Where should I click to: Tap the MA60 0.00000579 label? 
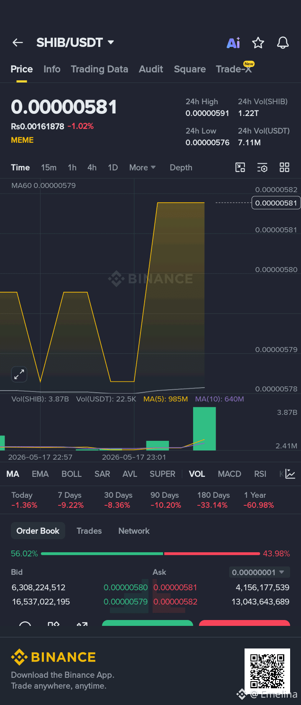click(43, 185)
